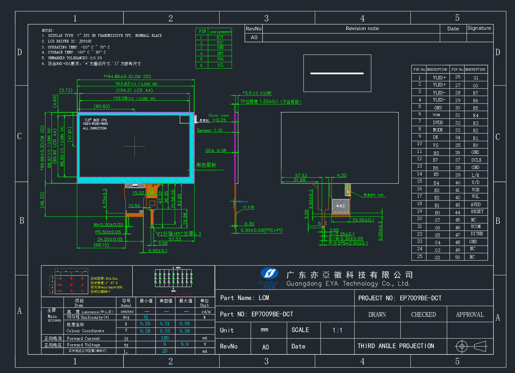The height and width of the screenshot is (373, 515).
Task: Click the 'APPROVAL' title block cell
Action: tap(470, 314)
